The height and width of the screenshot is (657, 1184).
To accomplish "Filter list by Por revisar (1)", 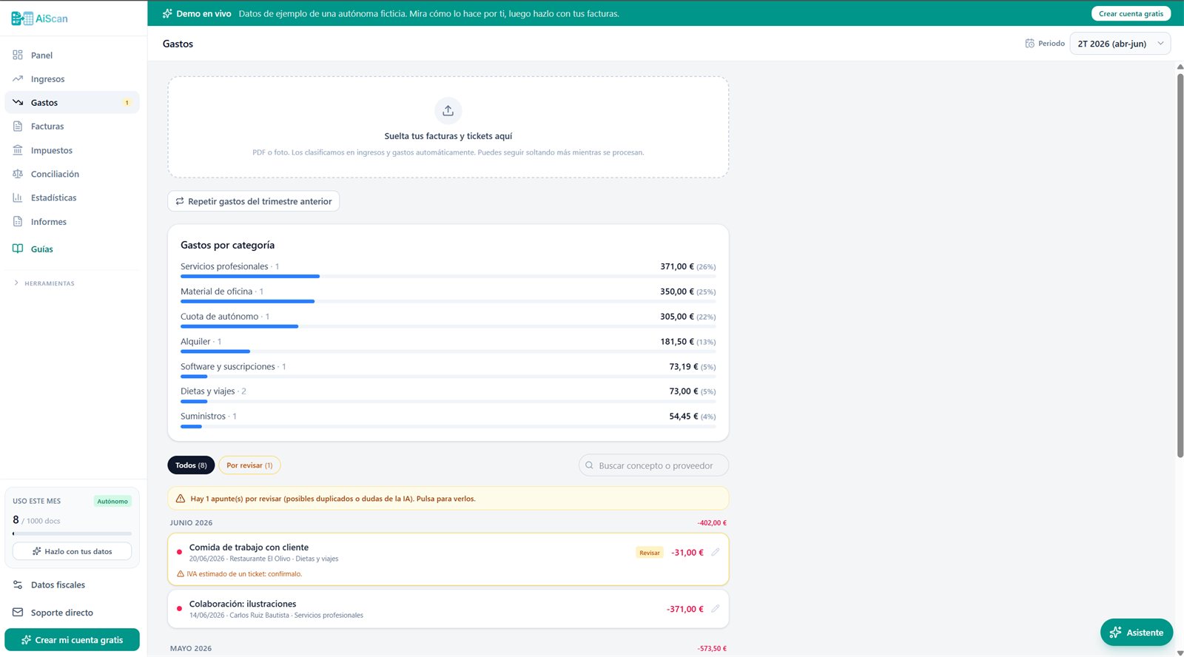I will (249, 465).
